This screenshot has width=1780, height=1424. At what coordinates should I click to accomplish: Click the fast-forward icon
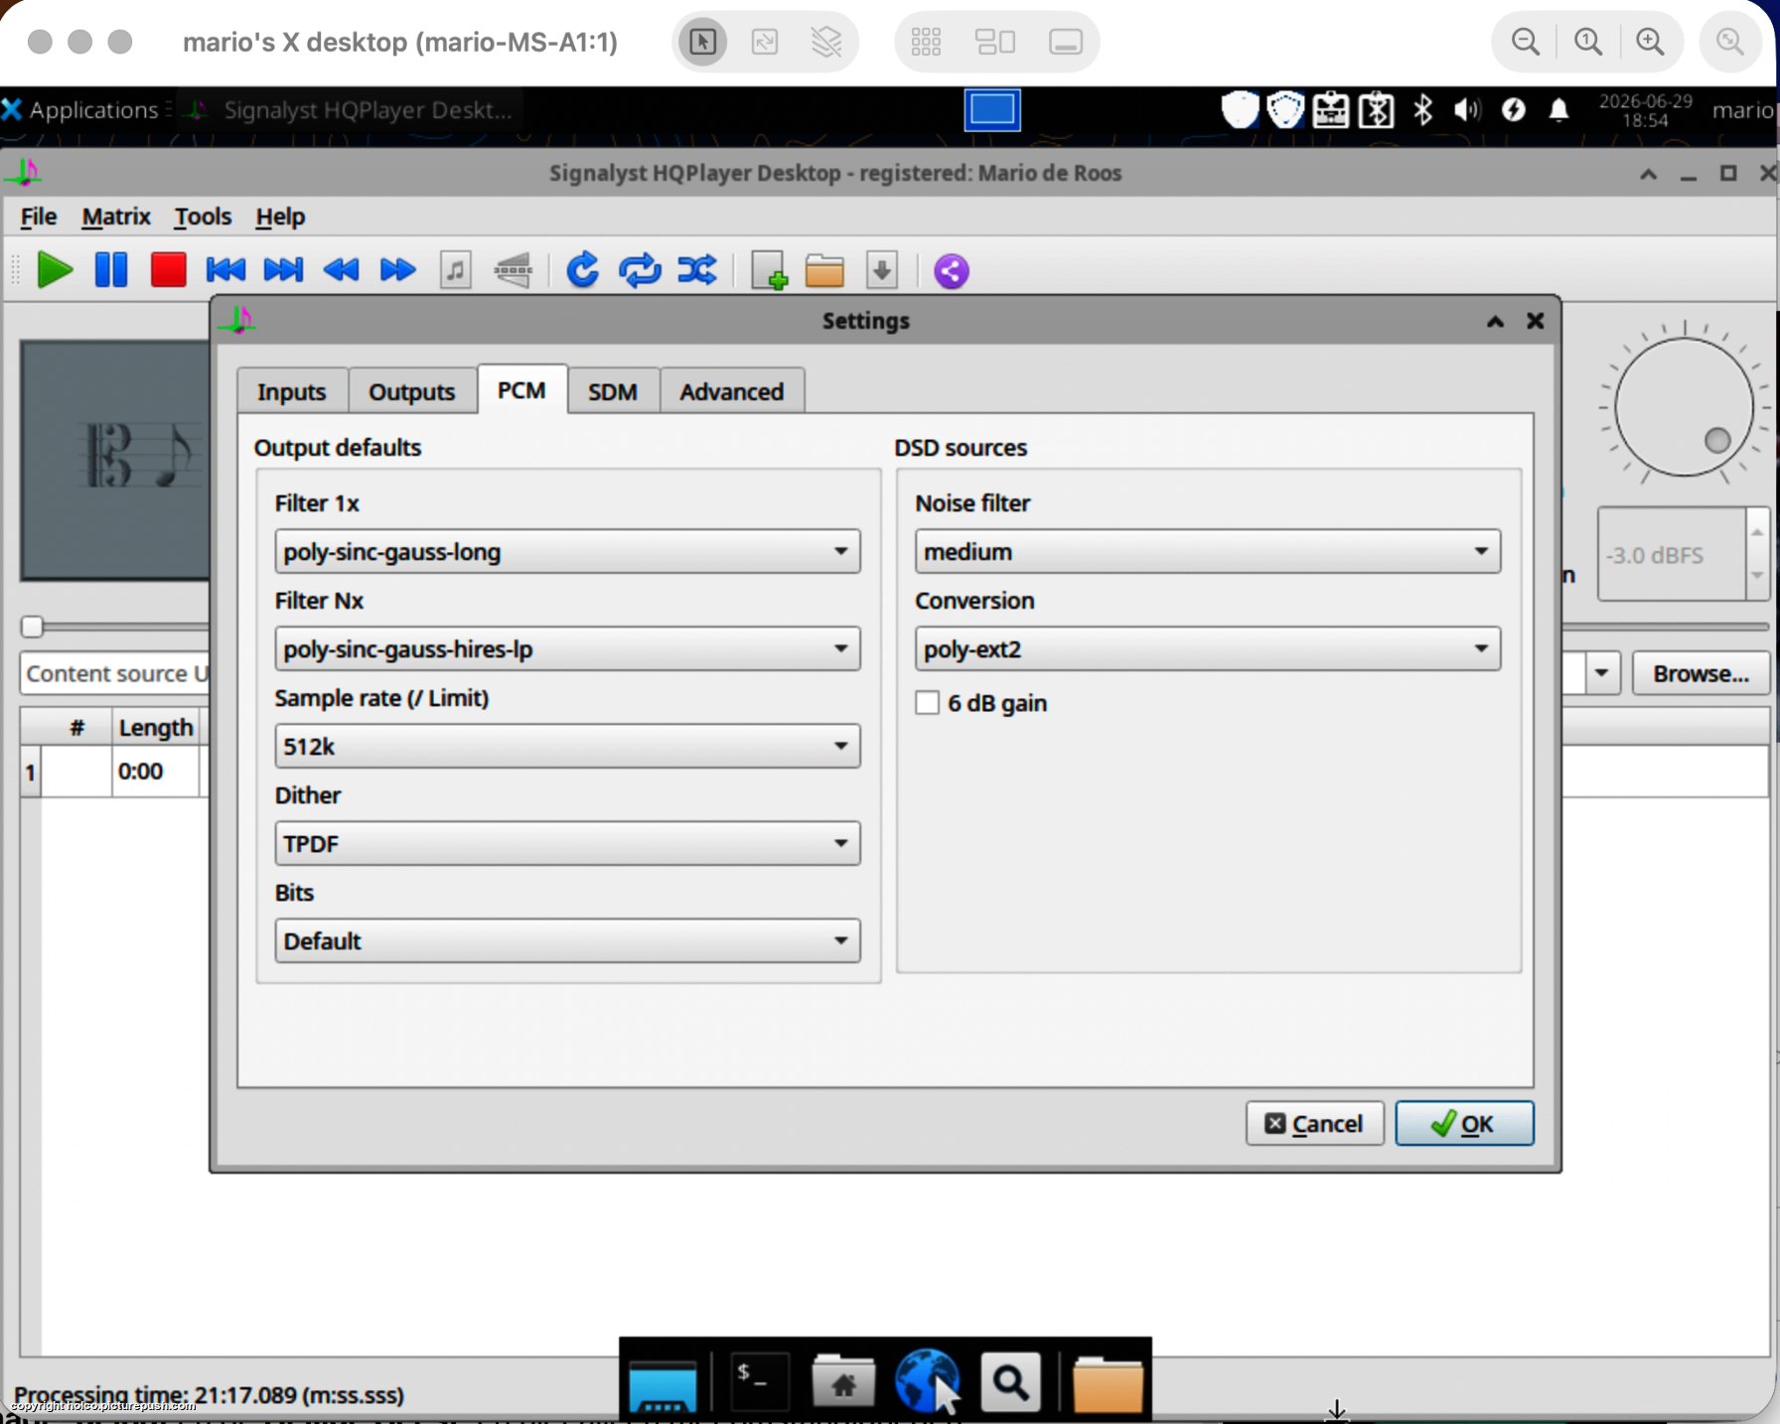(397, 270)
